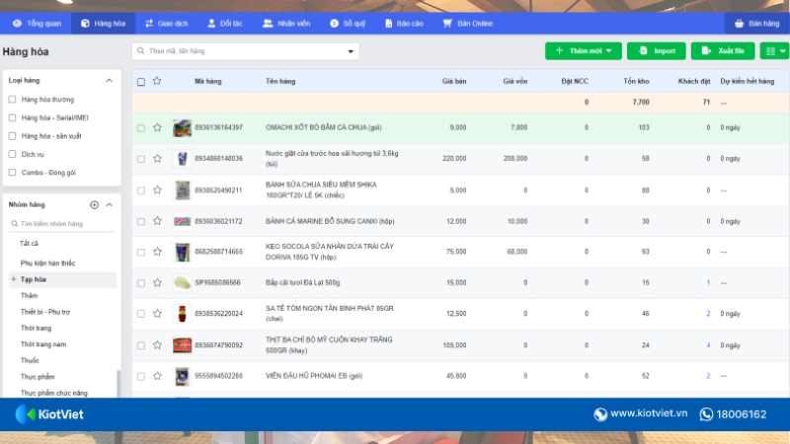Viewport: 790px width, 444px height.
Task: Click the Nhóm hàng list scrollbar
Action: pyautogui.click(x=118, y=383)
